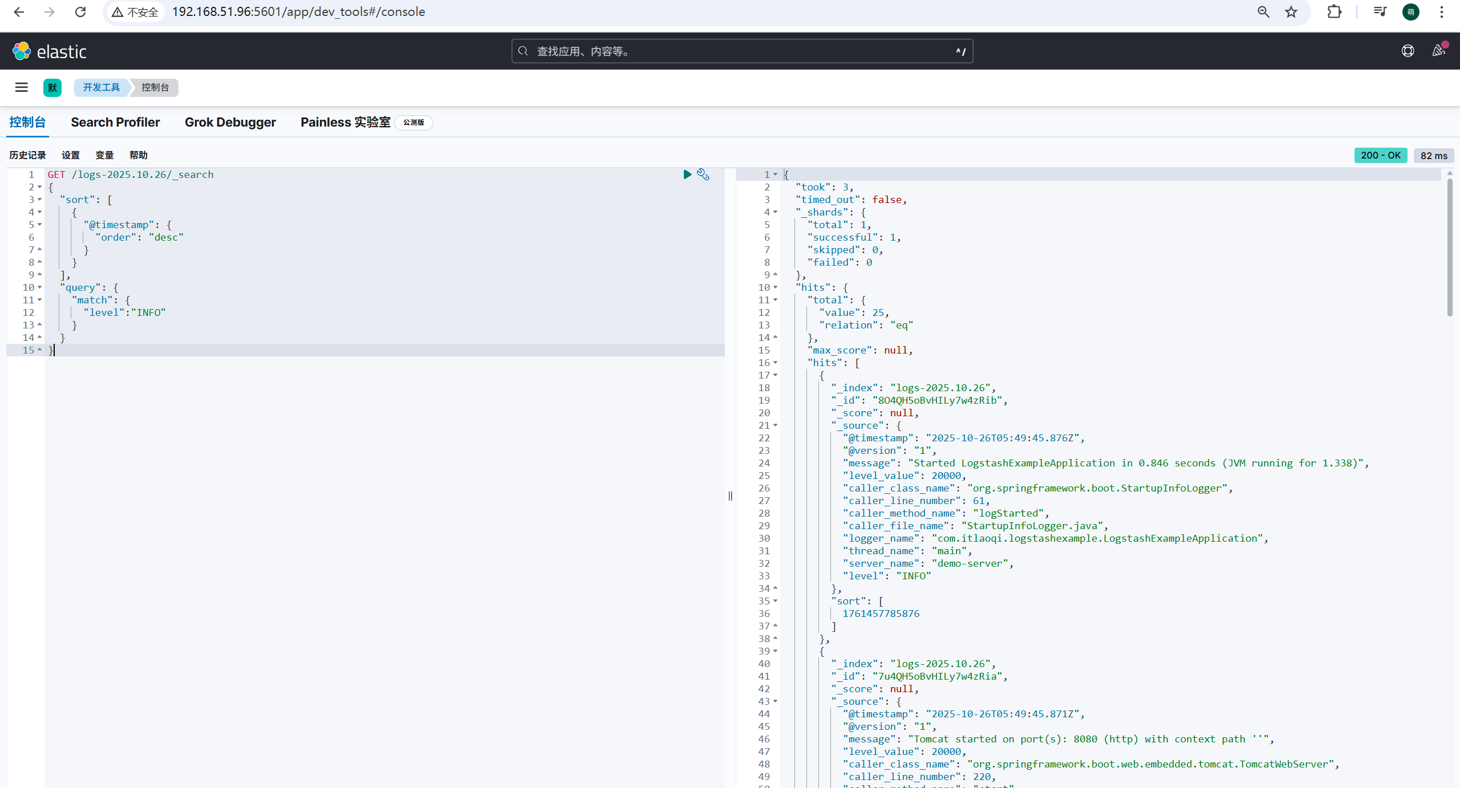Reload the browser page
The width and height of the screenshot is (1460, 788).
tap(80, 12)
